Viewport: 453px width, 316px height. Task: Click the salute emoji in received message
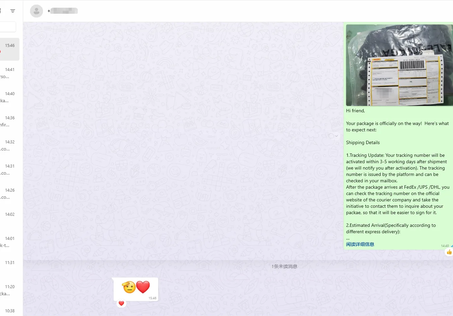(x=129, y=287)
